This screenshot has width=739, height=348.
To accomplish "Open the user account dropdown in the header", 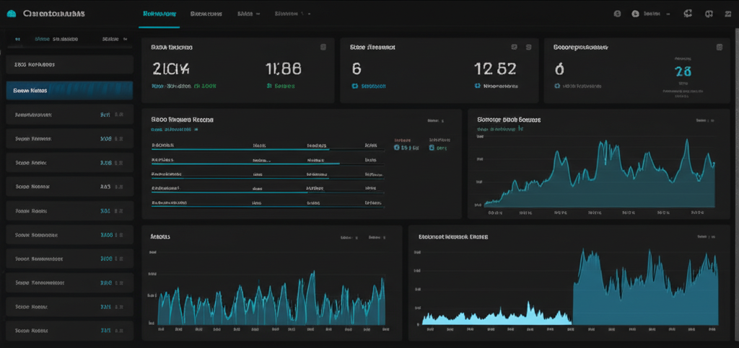I will pos(652,13).
